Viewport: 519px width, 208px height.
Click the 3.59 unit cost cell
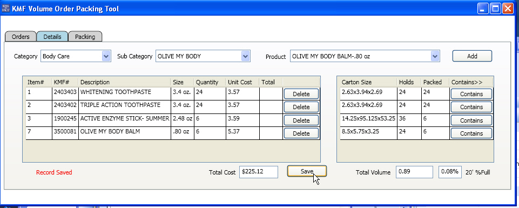[242, 120]
